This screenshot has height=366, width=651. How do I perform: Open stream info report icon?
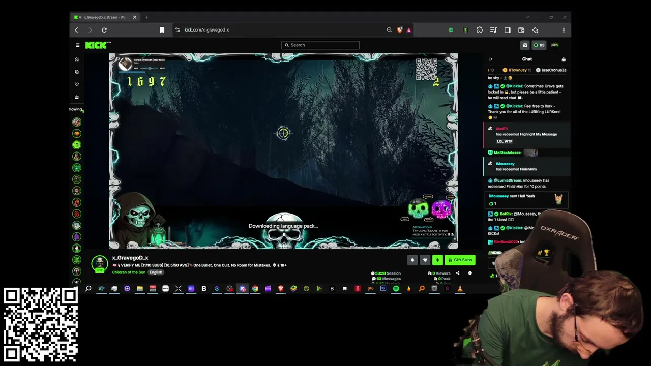click(x=470, y=273)
